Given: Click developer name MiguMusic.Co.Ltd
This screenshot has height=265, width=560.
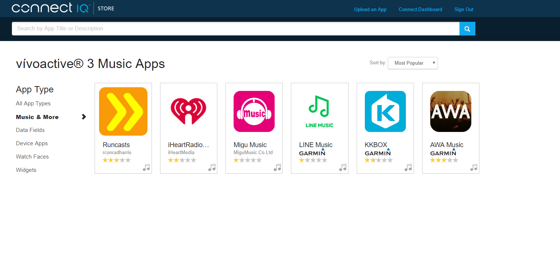Looking at the screenshot, I should pyautogui.click(x=253, y=152).
